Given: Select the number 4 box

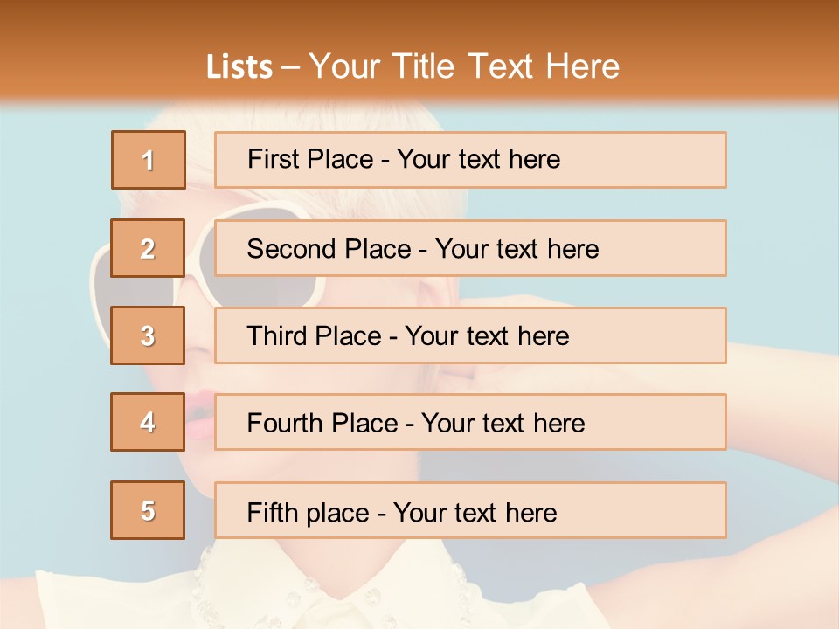Looking at the screenshot, I should point(148,422).
